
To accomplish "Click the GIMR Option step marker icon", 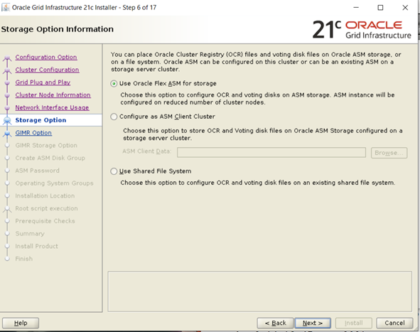I will (x=7, y=133).
